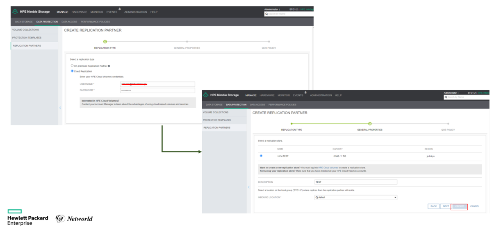492x231 pixels.
Task: Click the Back button
Action: [x=433, y=206]
